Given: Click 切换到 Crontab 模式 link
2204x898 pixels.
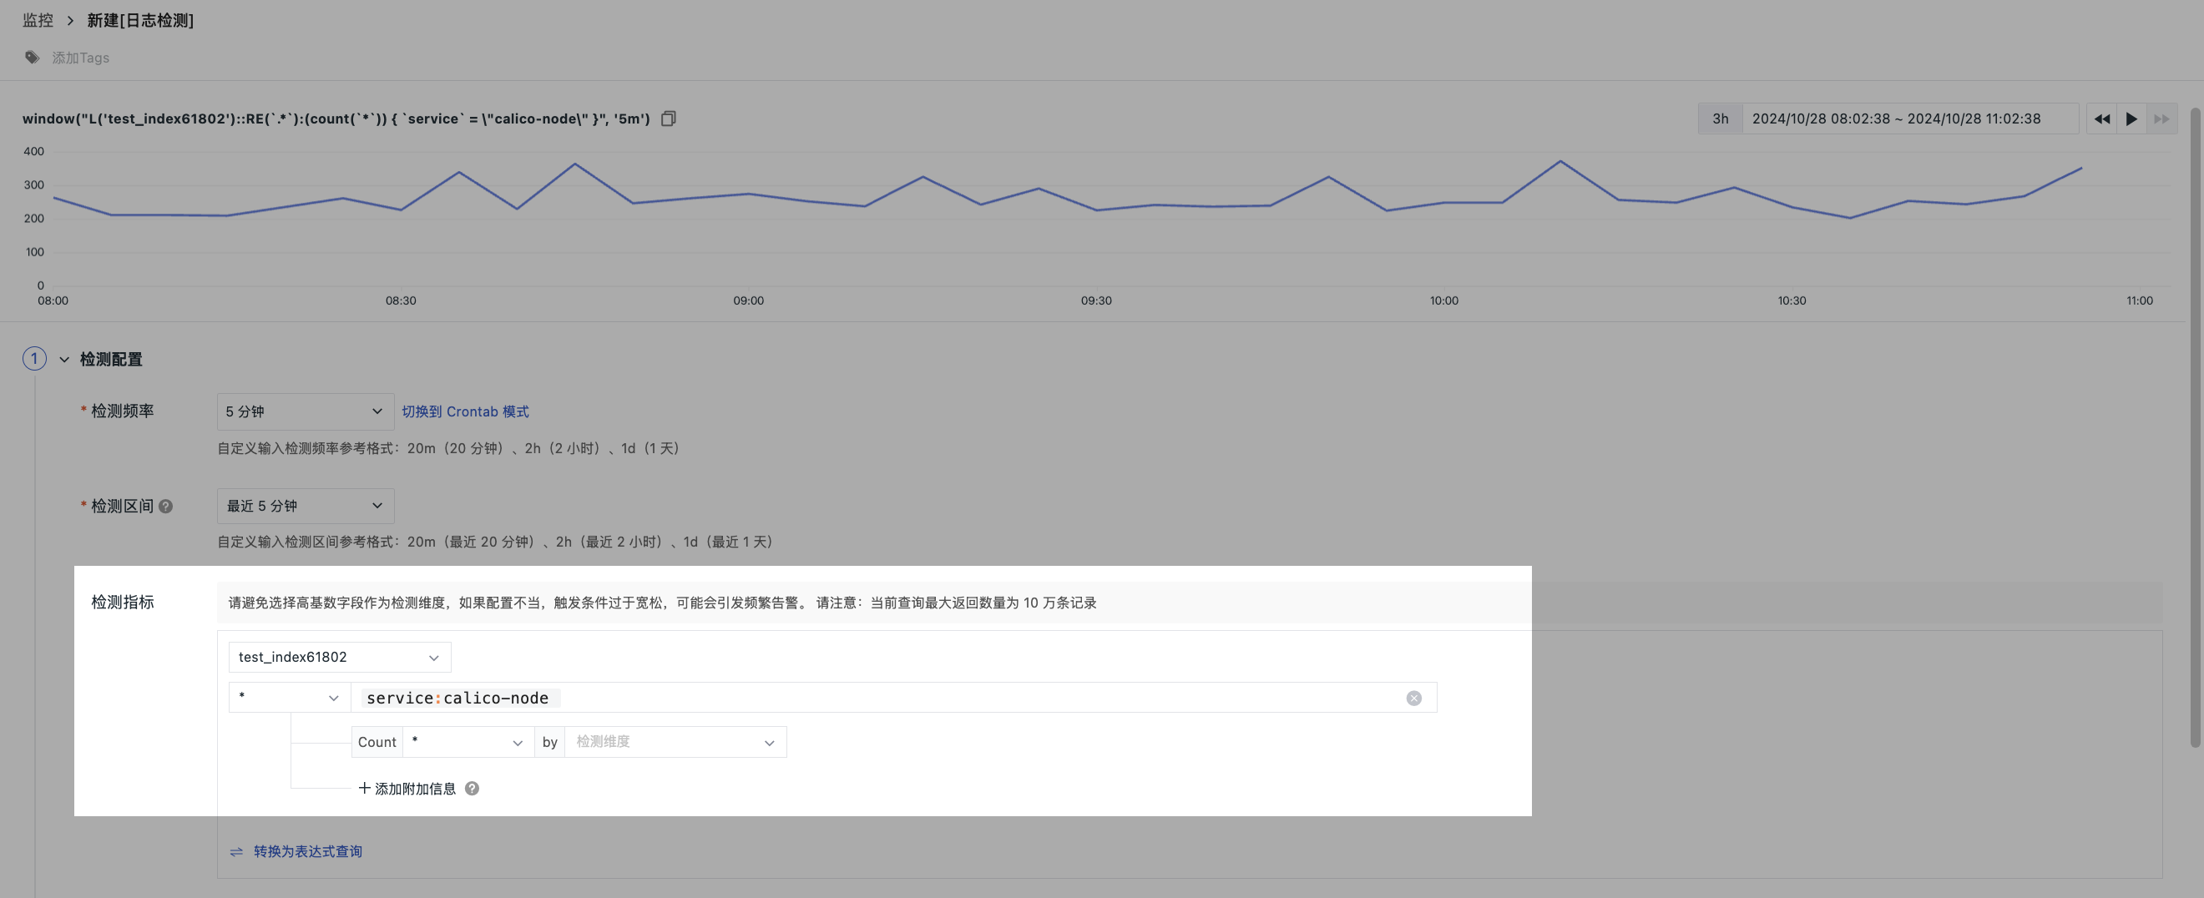Looking at the screenshot, I should pyautogui.click(x=464, y=411).
